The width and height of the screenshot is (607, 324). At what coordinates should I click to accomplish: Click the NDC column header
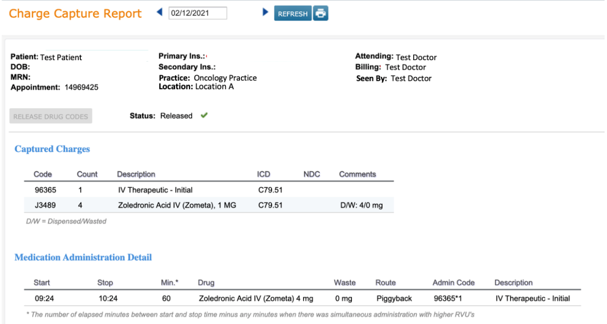click(312, 174)
